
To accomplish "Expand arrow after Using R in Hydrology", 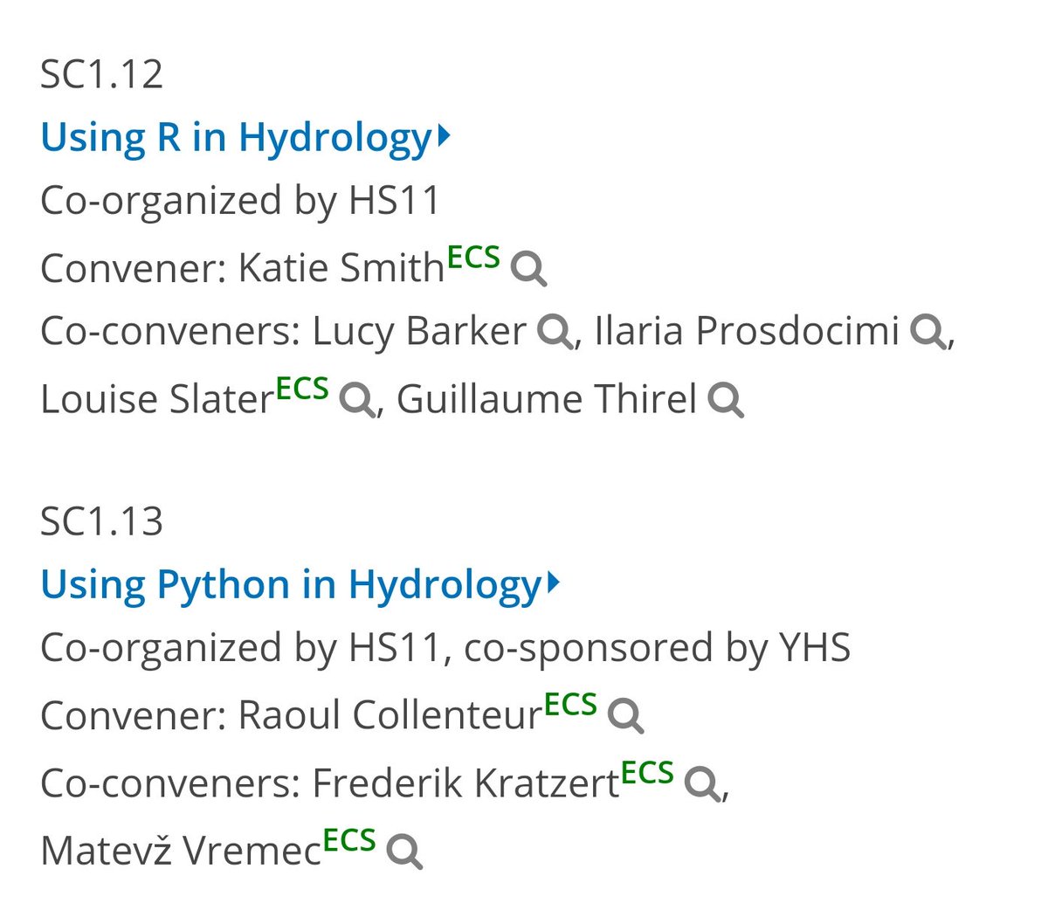I will (444, 136).
